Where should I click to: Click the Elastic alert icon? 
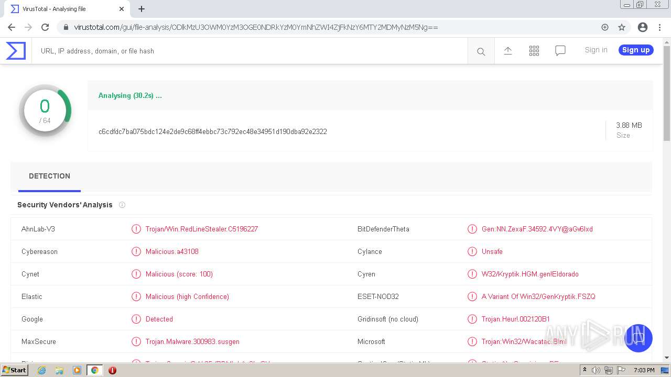click(x=136, y=296)
